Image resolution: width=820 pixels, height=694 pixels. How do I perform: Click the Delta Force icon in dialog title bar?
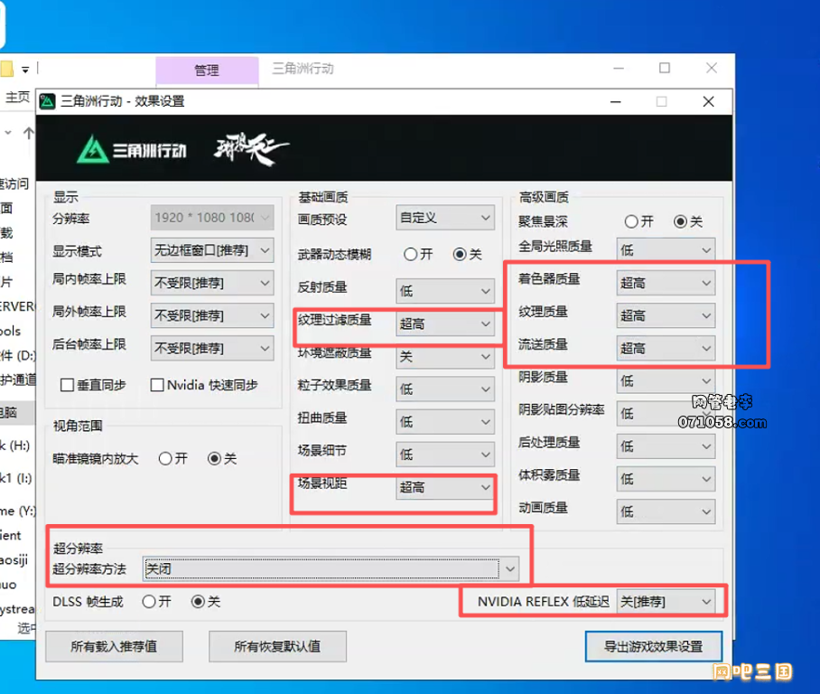[47, 100]
